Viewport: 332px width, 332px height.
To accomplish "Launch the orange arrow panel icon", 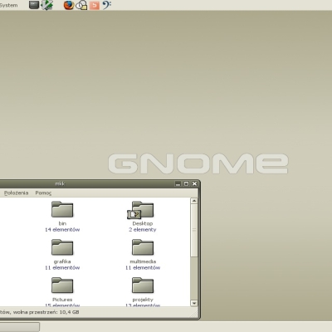I will click(x=95, y=5).
